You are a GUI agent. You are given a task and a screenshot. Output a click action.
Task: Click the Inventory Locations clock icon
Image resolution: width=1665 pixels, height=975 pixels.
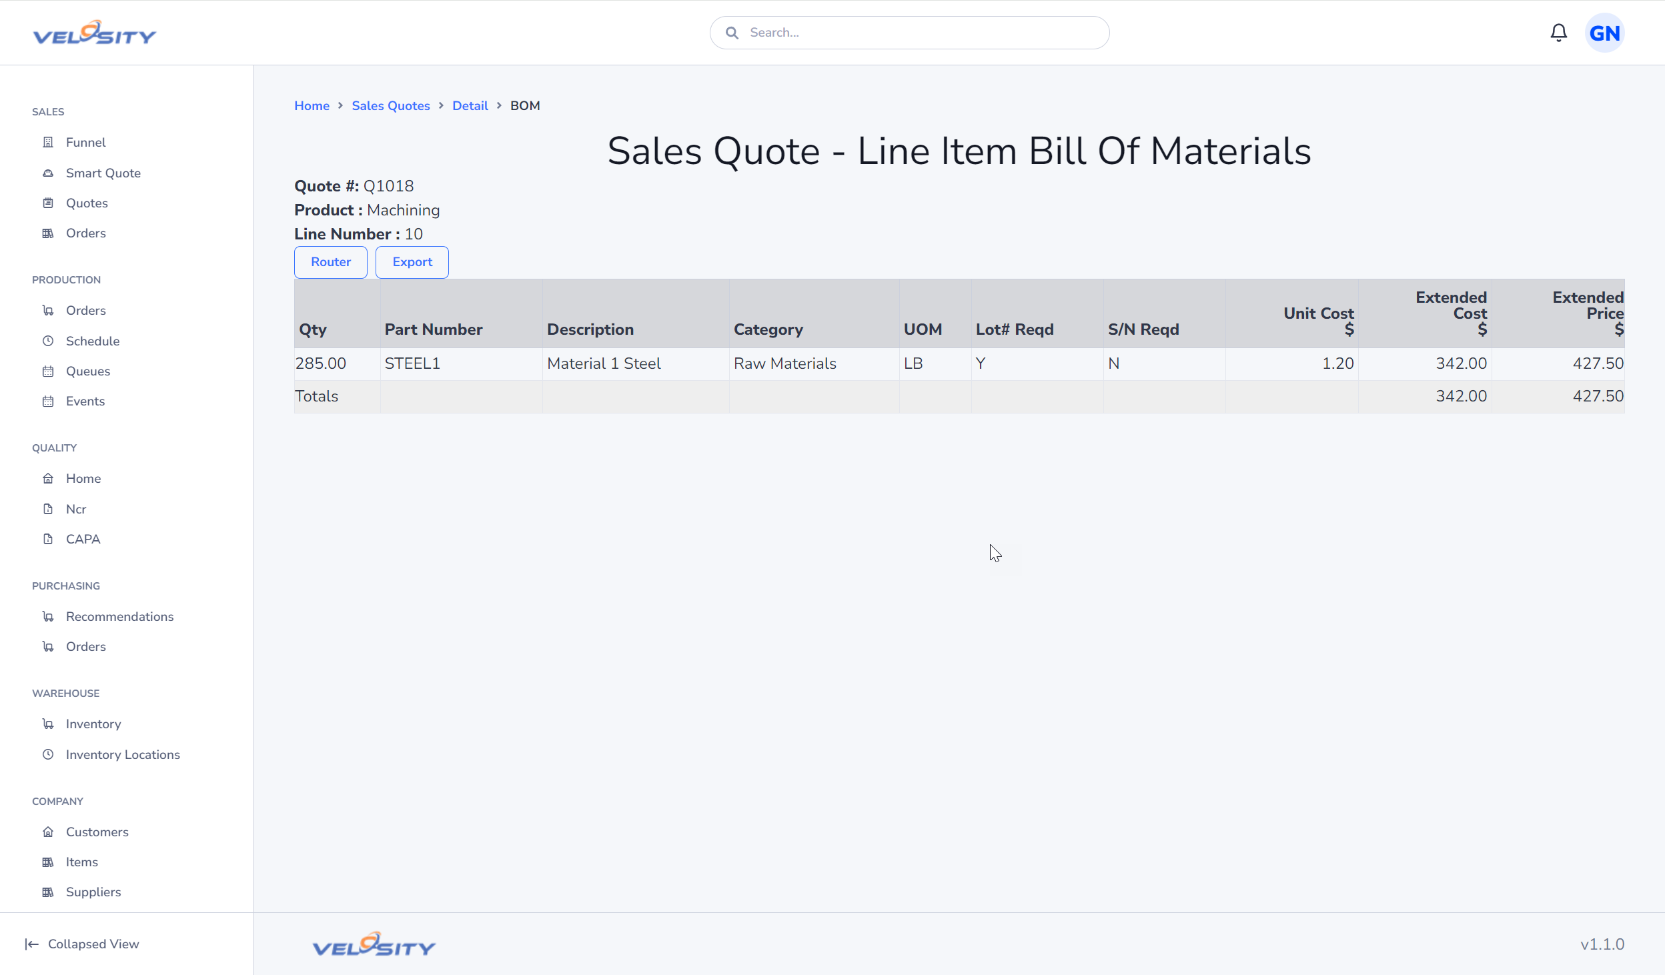click(48, 754)
